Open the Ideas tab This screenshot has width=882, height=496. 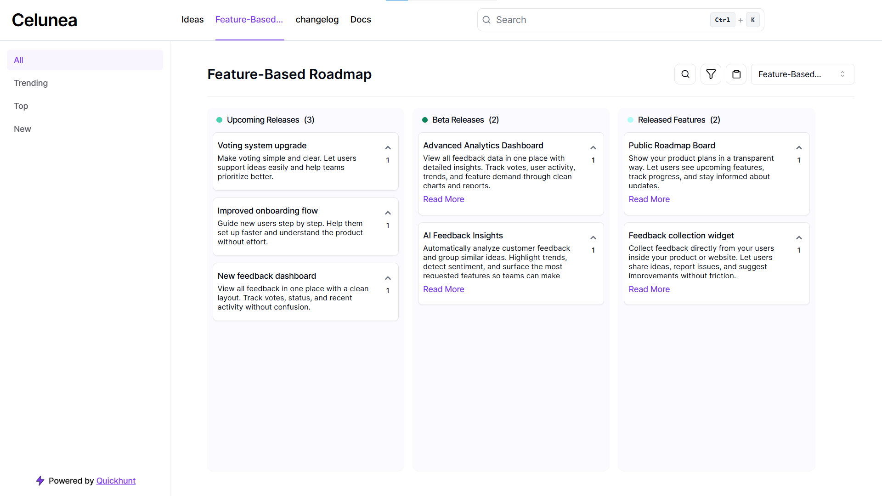tap(192, 19)
